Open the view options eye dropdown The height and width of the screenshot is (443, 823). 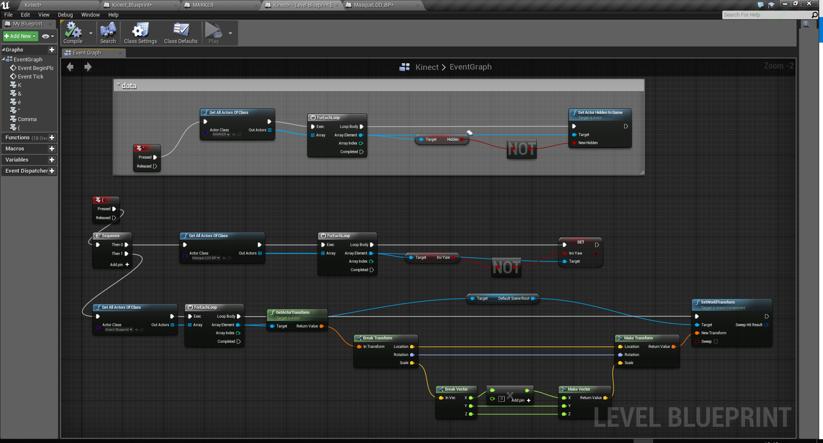48,36
